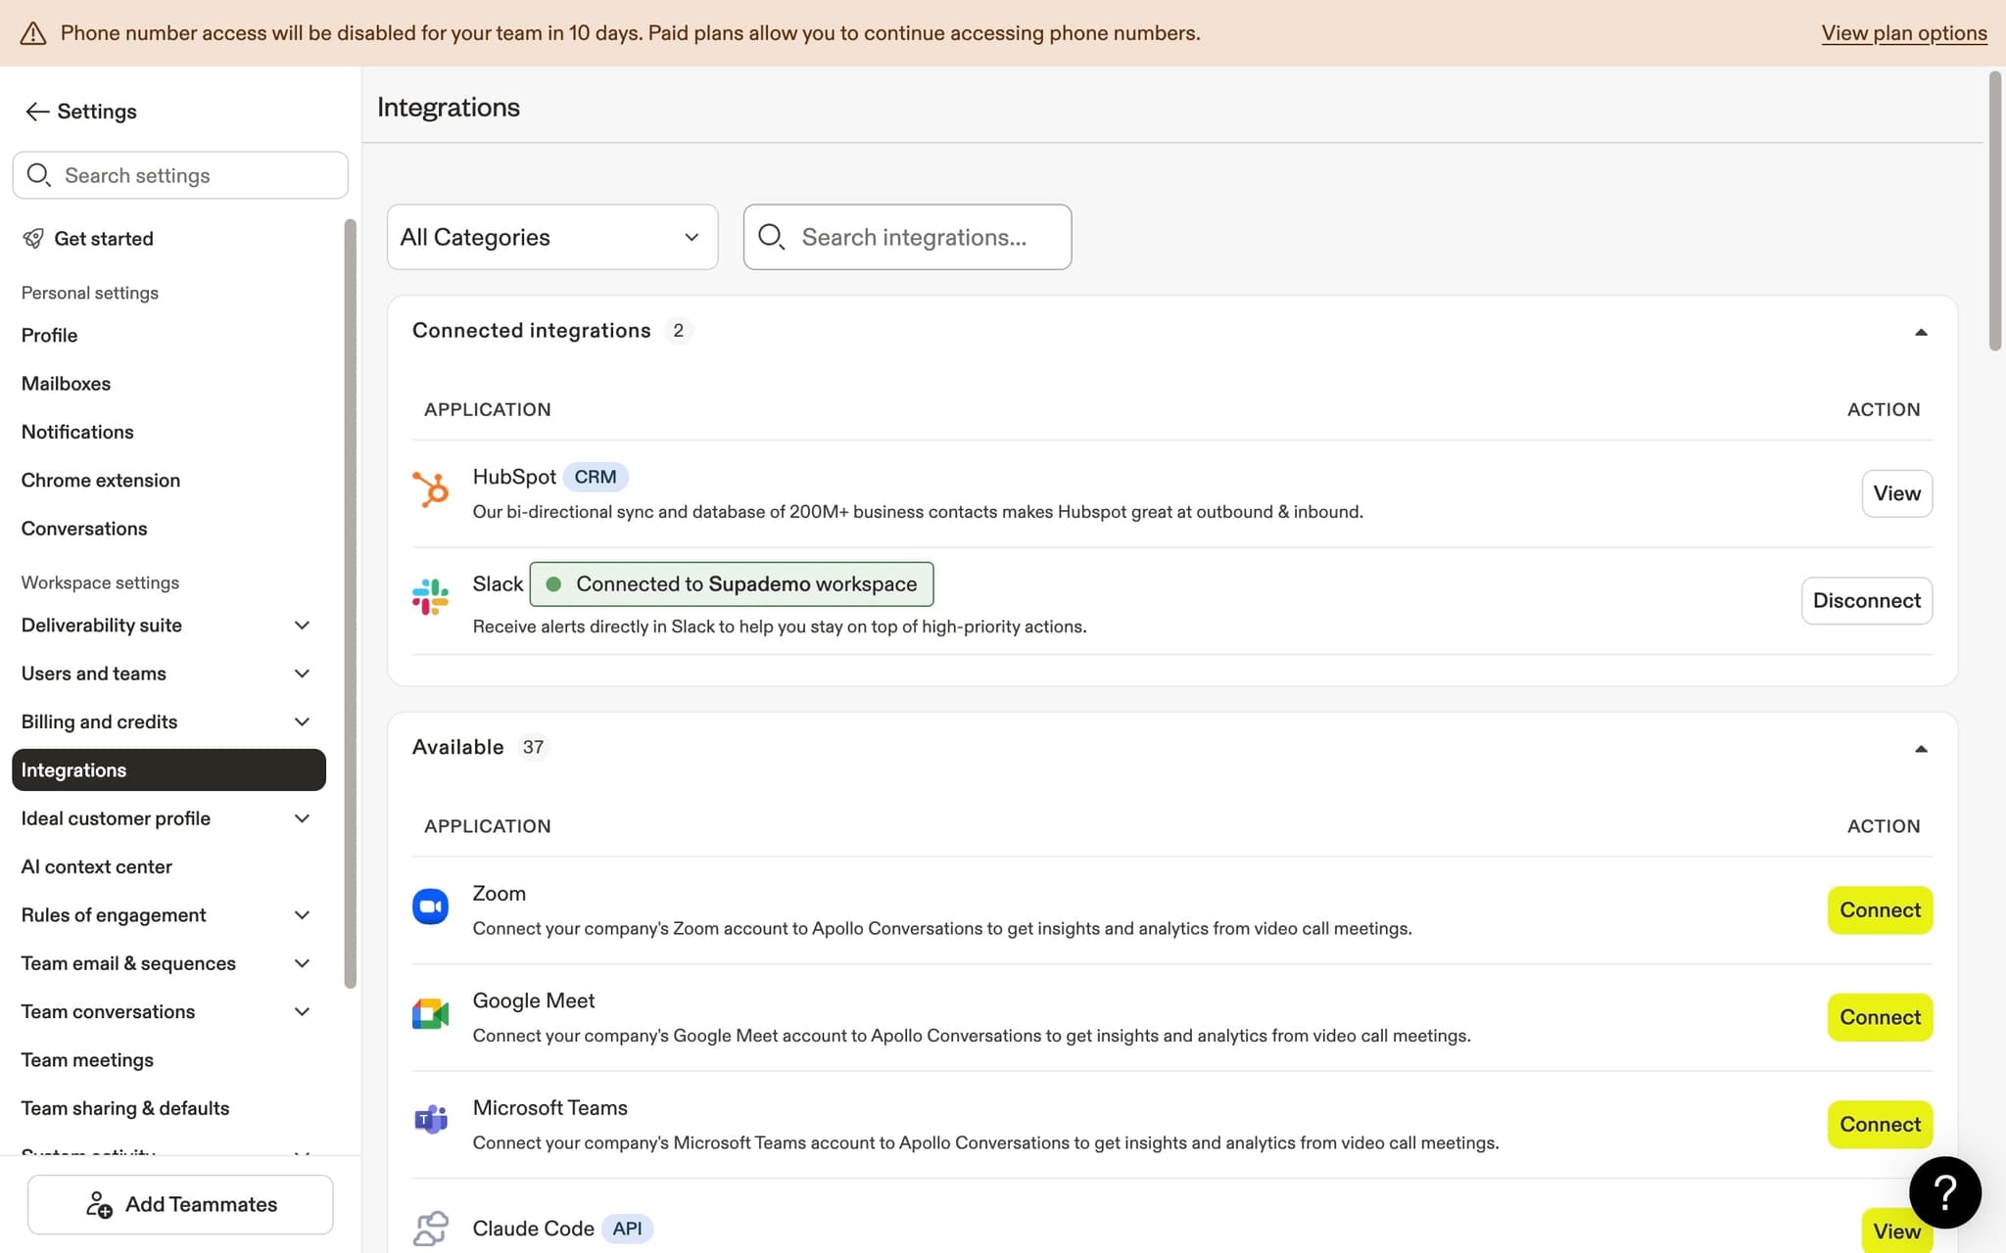
Task: Click the back arrow next to Settings
Action: [36, 111]
